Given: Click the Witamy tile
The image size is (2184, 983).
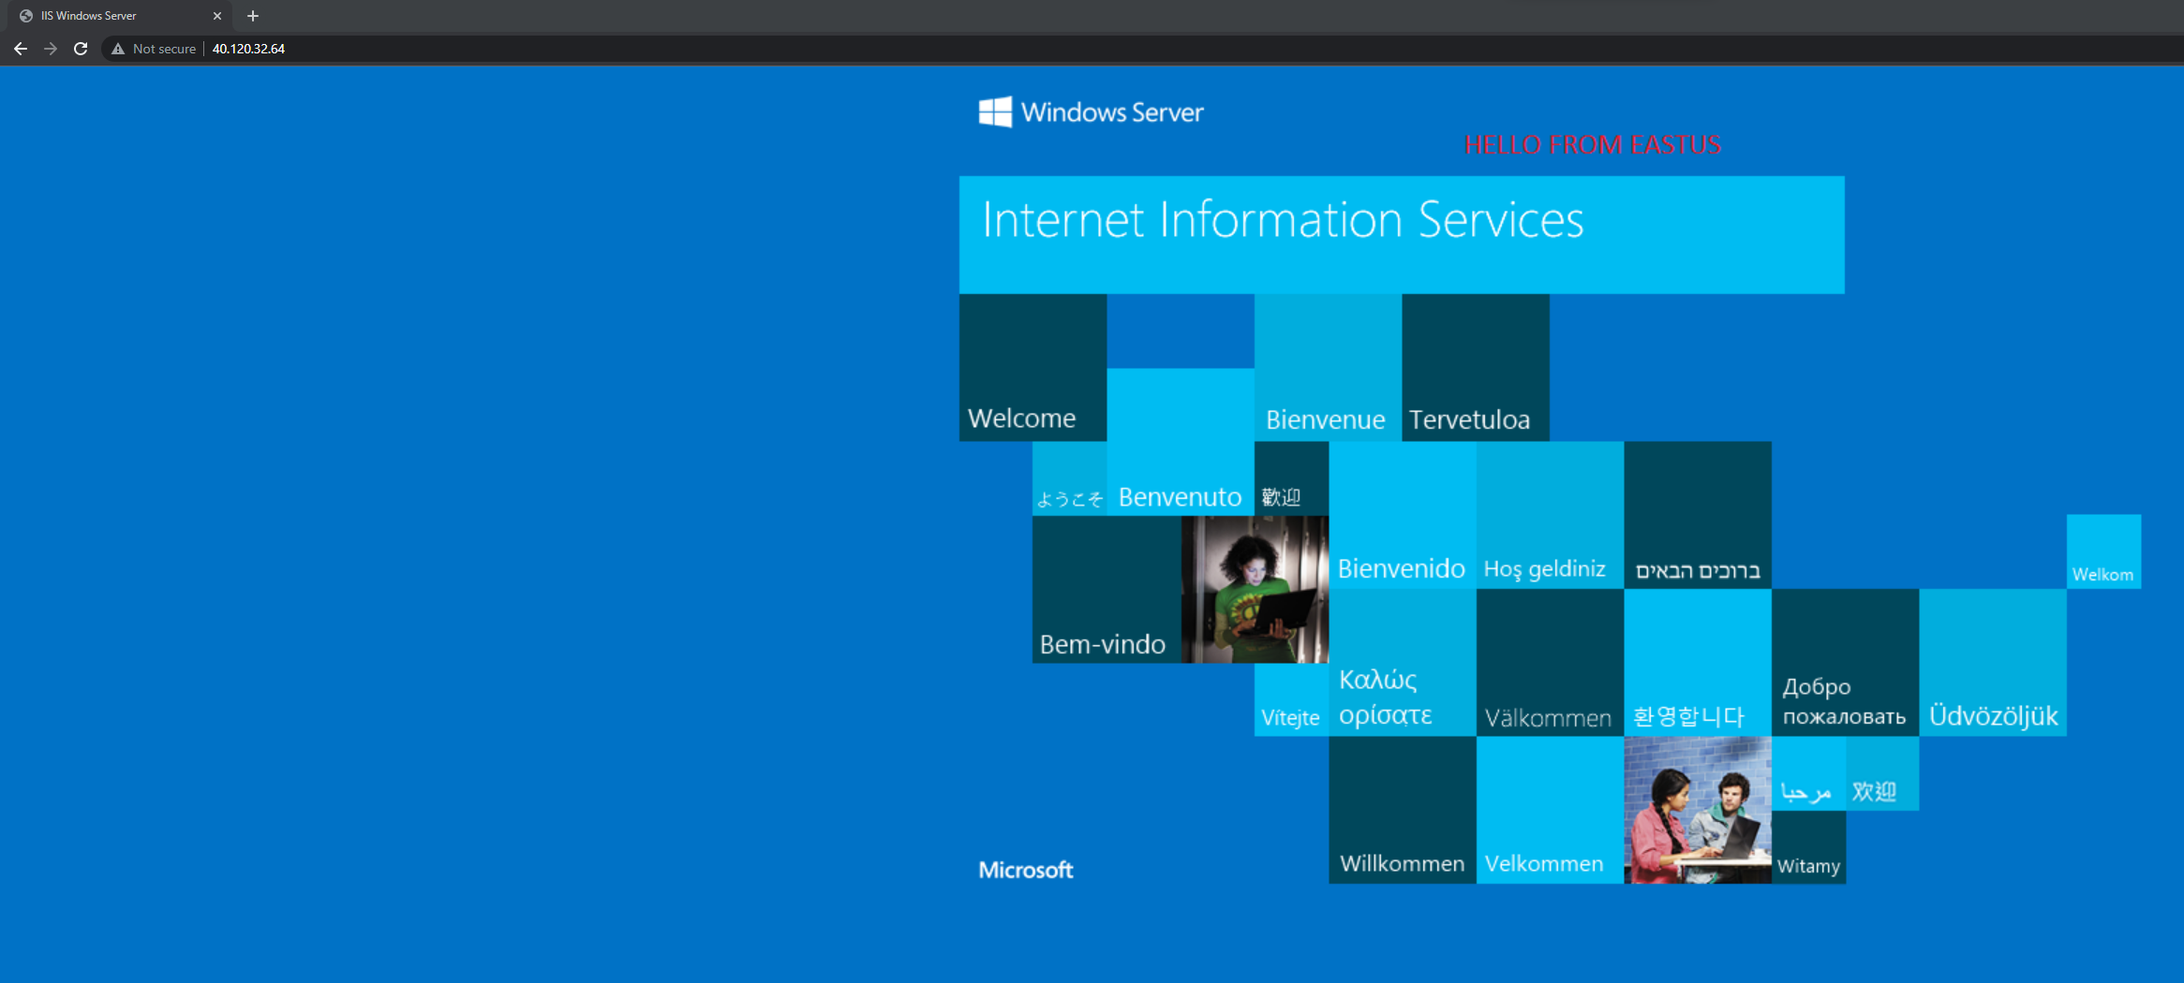Looking at the screenshot, I should [x=1808, y=847].
